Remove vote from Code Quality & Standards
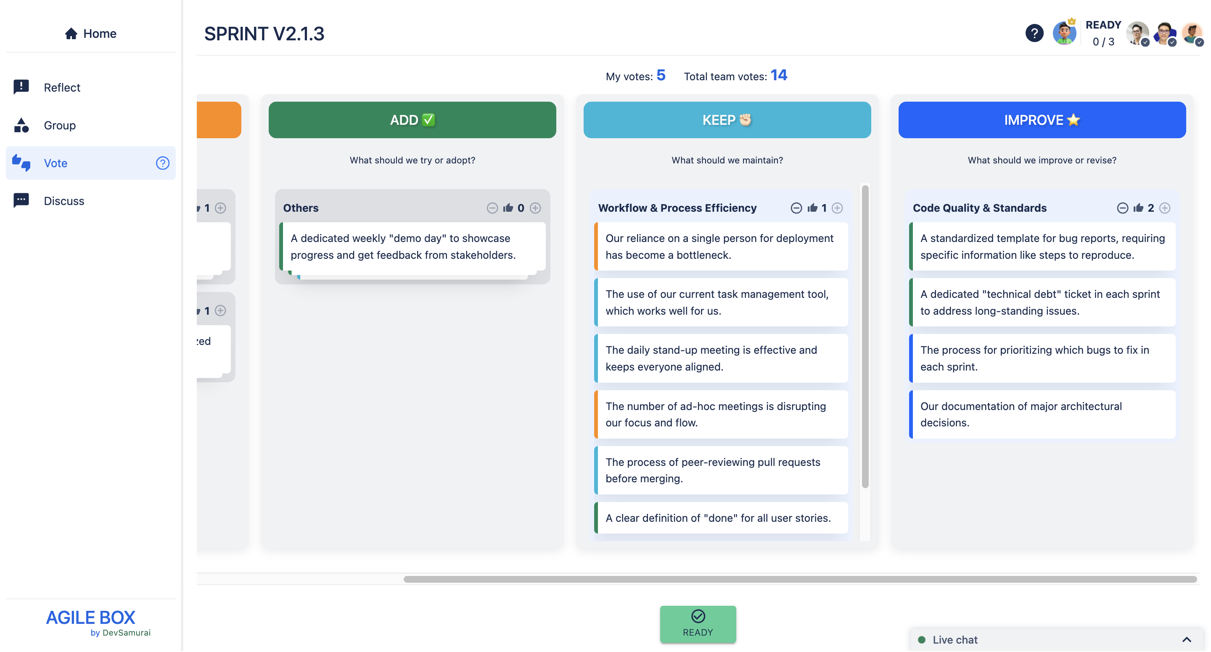 1122,208
